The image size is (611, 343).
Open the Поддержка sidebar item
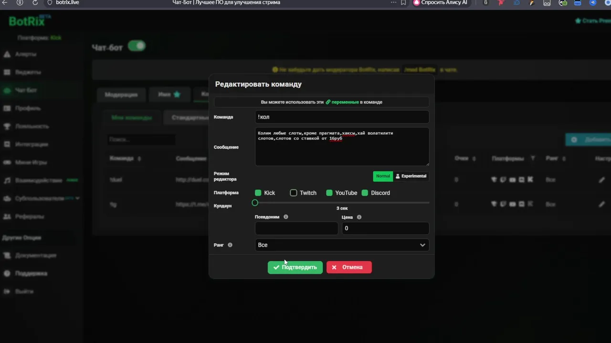[x=25, y=274]
